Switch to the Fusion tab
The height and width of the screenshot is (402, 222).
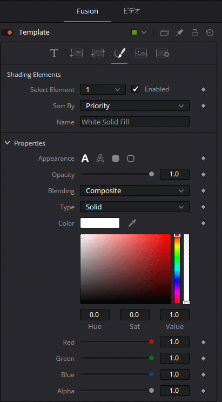(x=88, y=11)
